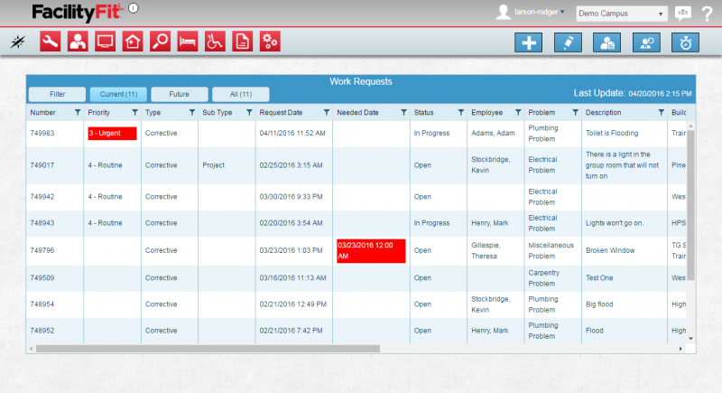Select work request number 749983

click(x=42, y=133)
